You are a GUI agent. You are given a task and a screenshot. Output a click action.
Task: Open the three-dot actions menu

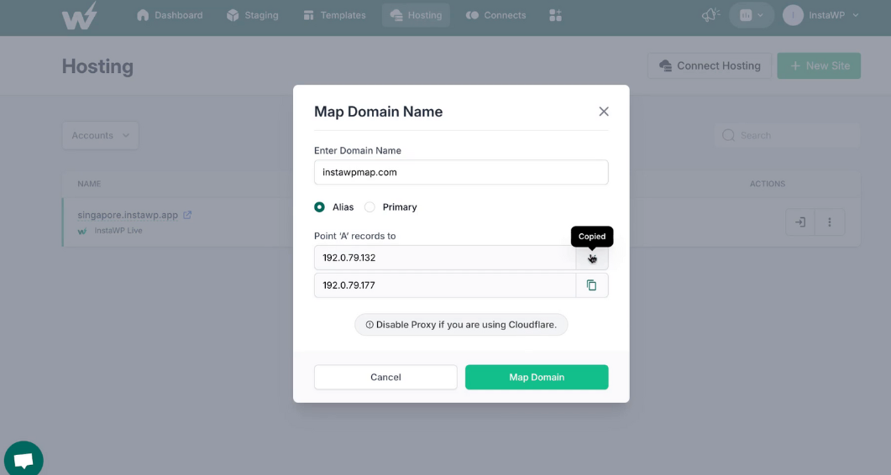tap(830, 222)
